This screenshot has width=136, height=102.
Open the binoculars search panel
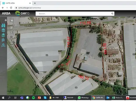(3, 25)
